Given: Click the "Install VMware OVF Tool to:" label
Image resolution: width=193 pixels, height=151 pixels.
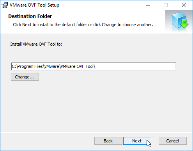Looking at the screenshot, I should click(x=36, y=44).
